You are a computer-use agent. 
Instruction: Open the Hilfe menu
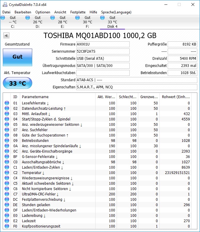pyautogui.click(x=93, y=12)
